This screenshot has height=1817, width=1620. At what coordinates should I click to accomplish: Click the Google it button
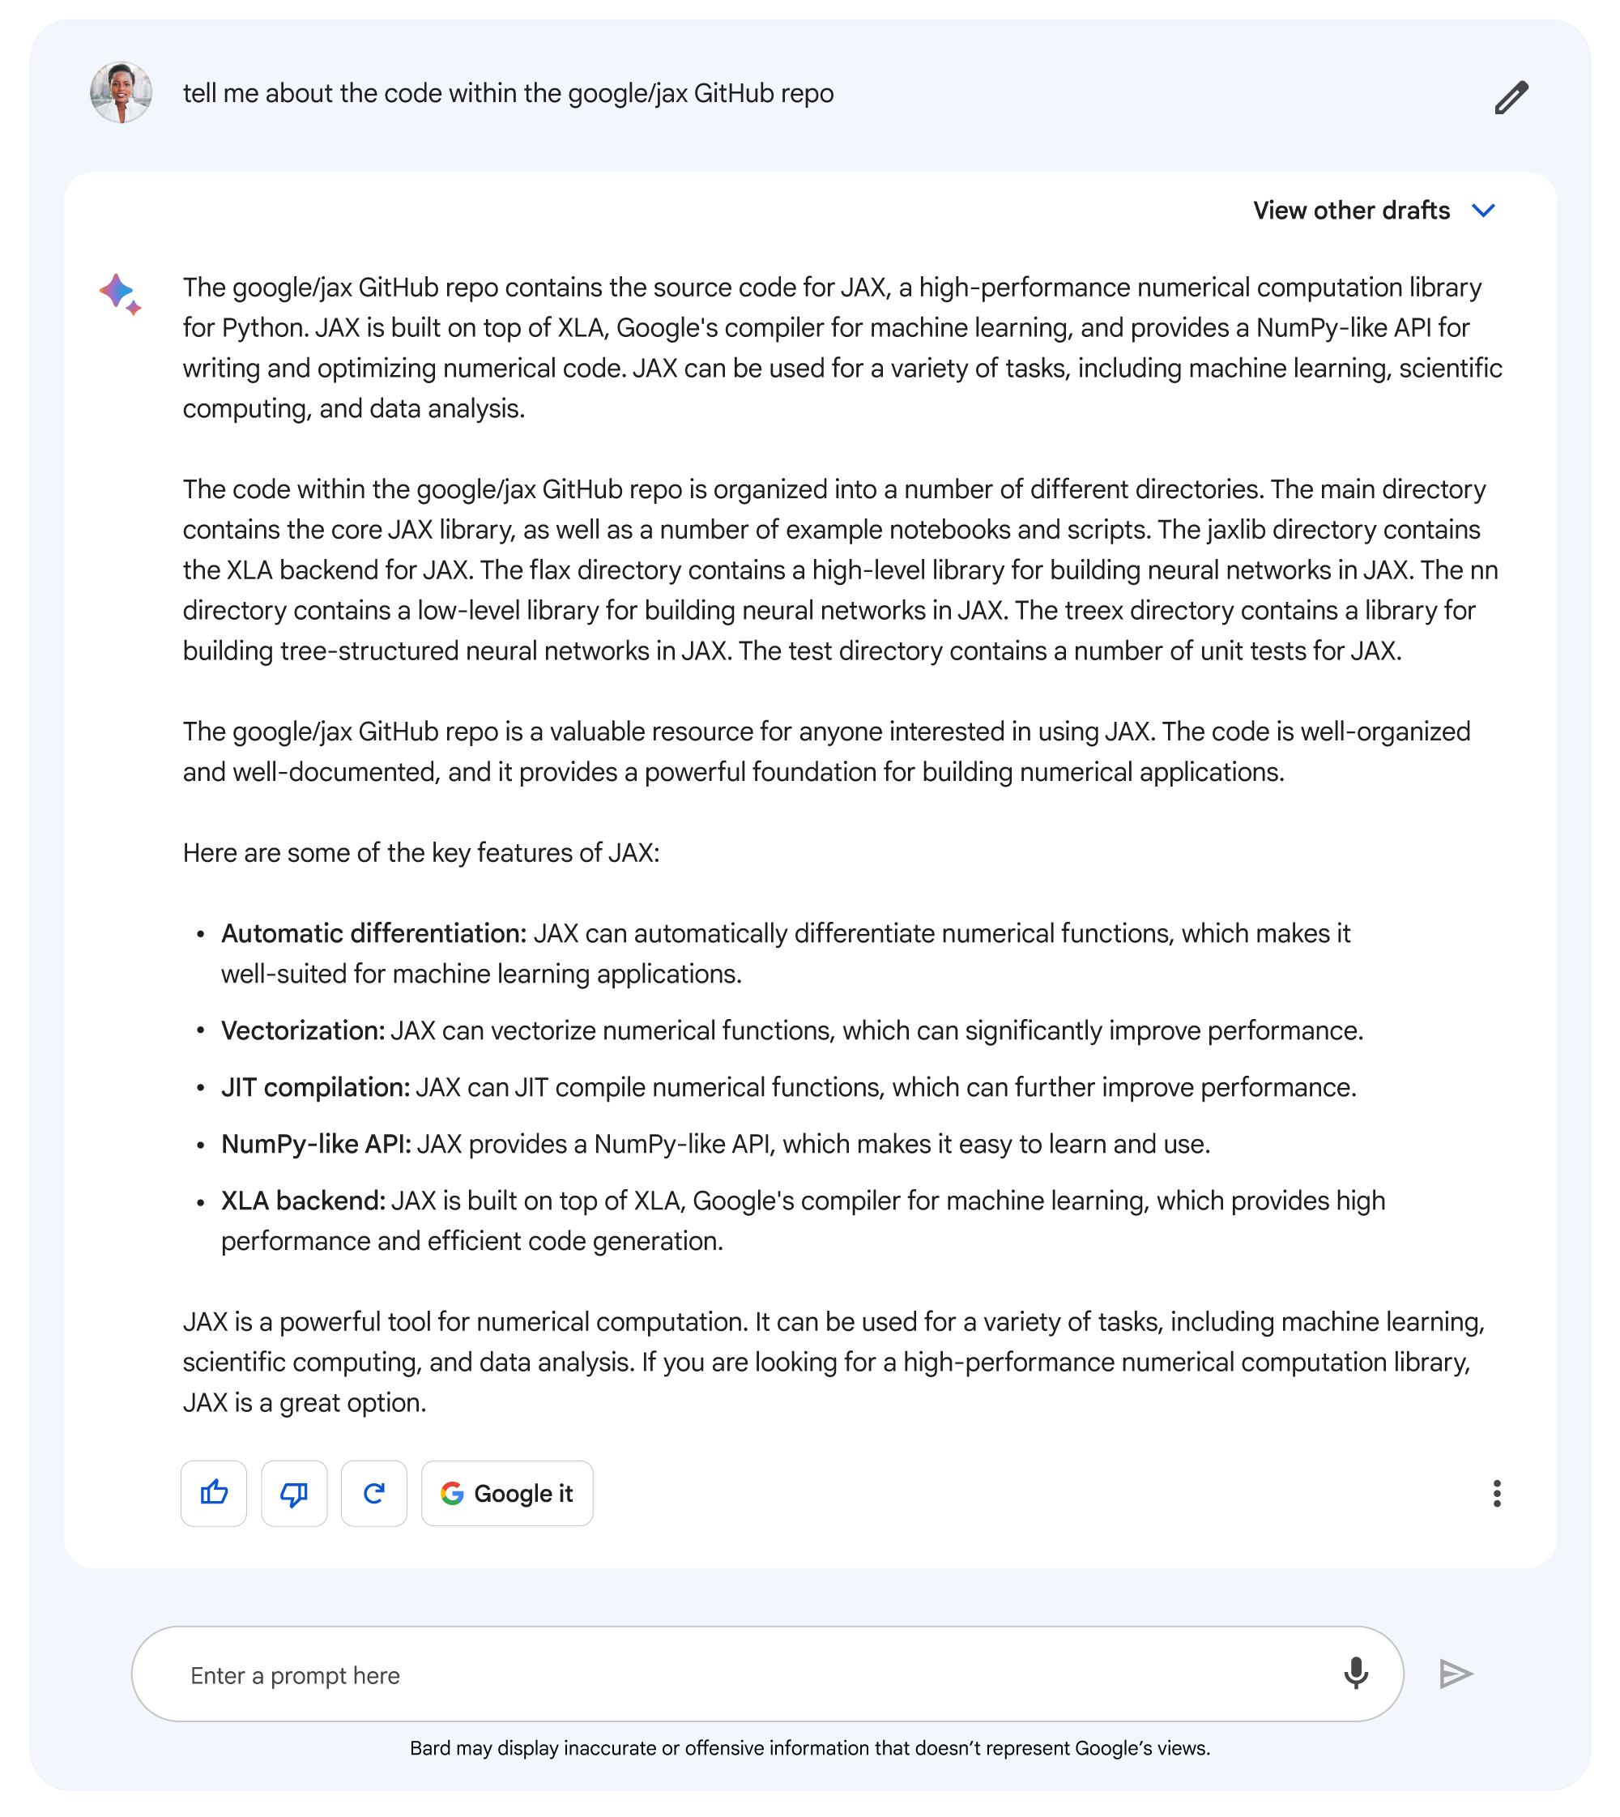[x=507, y=1493]
